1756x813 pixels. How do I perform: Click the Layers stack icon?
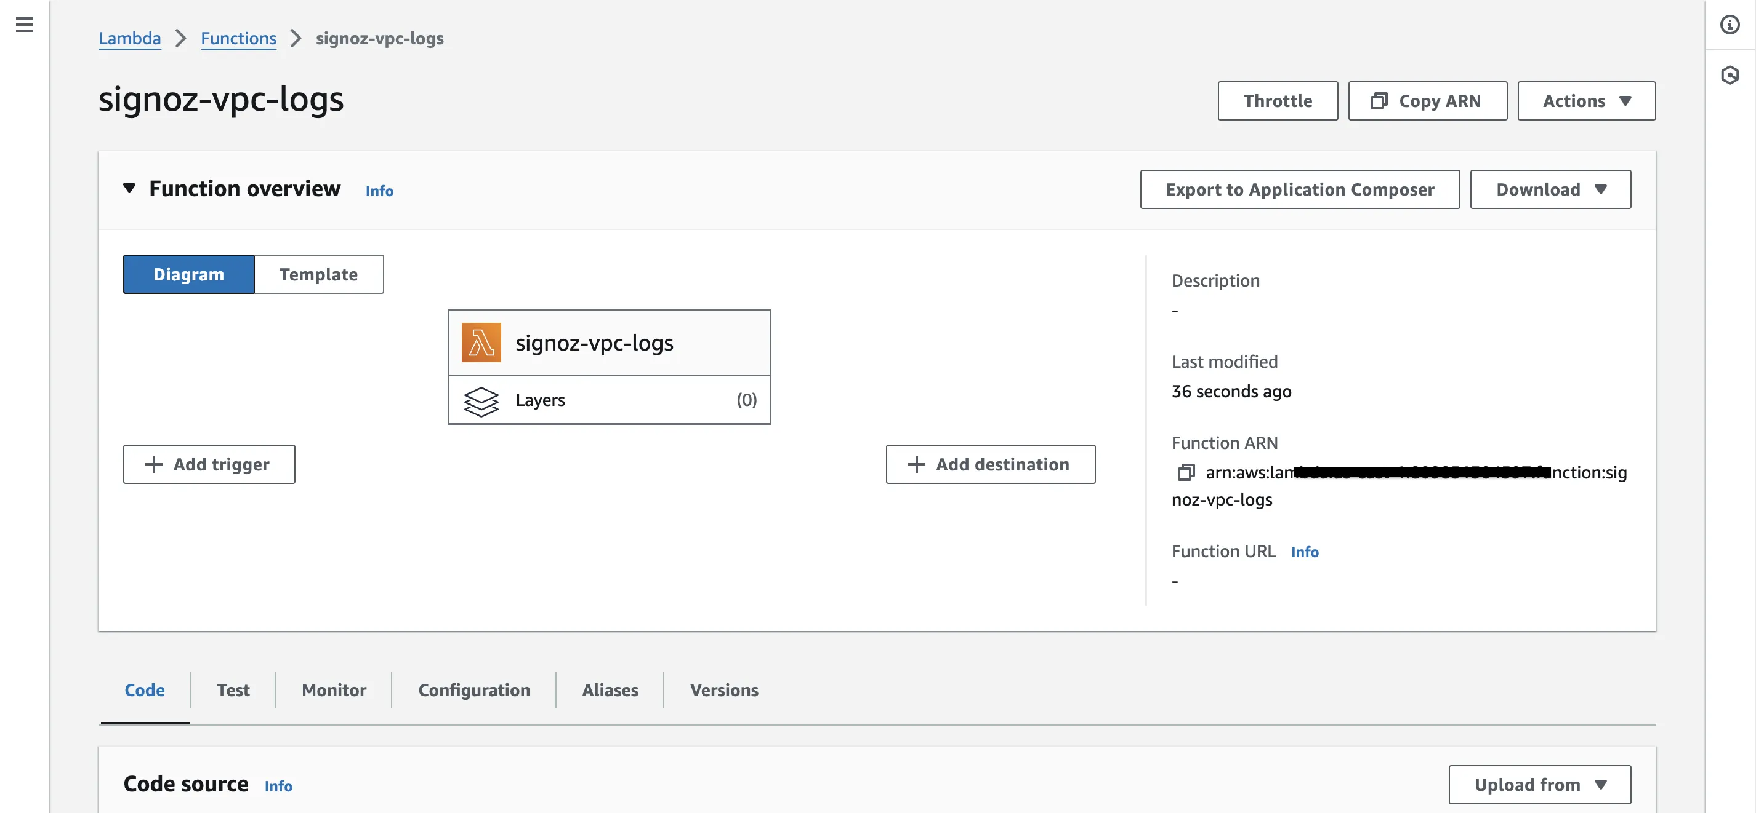[481, 400]
